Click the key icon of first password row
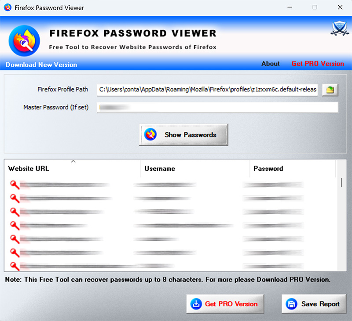 [15, 185]
